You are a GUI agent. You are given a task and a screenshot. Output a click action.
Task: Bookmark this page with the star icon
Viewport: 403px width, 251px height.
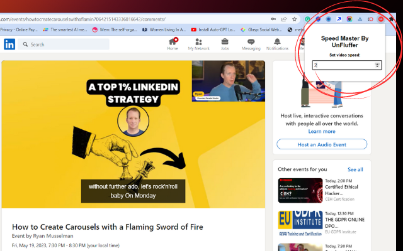click(x=295, y=19)
